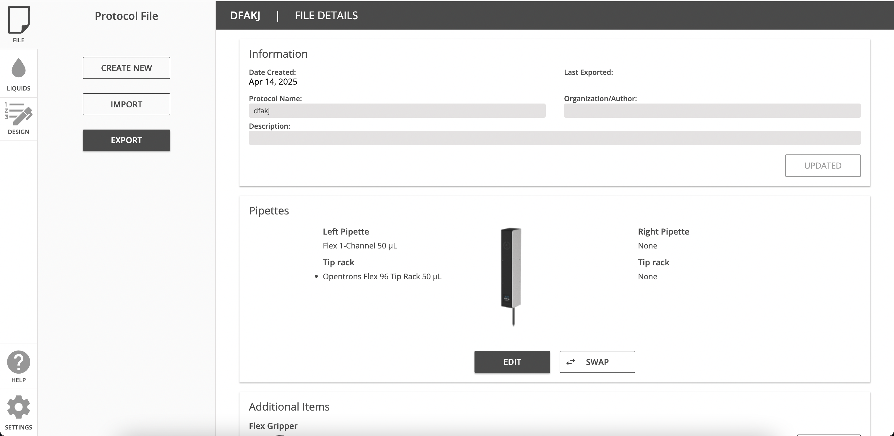Click the 'Apr 14, 2025' date

coord(273,82)
